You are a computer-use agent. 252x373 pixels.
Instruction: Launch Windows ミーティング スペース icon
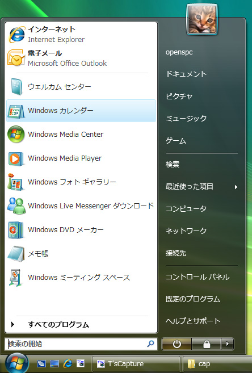click(x=15, y=278)
